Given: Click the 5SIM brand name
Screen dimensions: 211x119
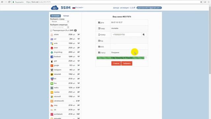Looking at the screenshot, I should [66, 8].
